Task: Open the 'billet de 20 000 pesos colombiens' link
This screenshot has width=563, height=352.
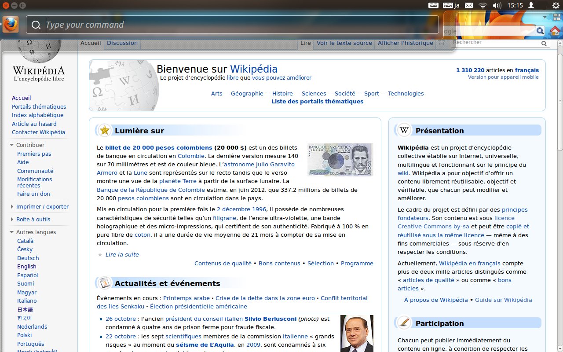Action: pos(159,147)
